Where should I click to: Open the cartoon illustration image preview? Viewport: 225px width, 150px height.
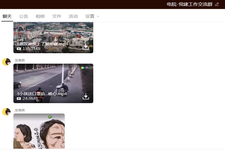point(39,131)
